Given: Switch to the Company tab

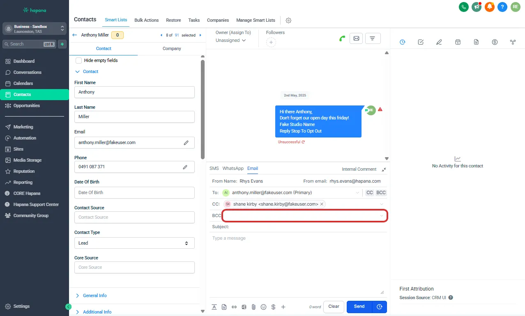Looking at the screenshot, I should 172,48.
